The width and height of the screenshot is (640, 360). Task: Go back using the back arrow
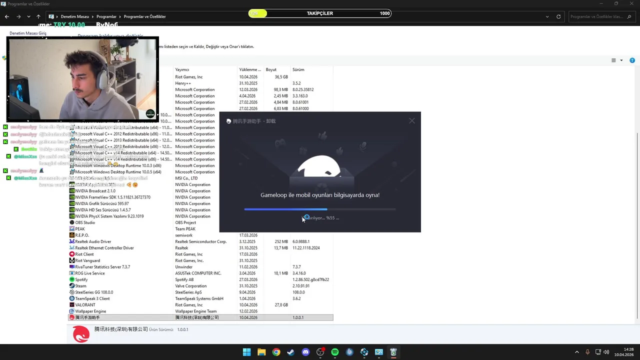click(7, 16)
